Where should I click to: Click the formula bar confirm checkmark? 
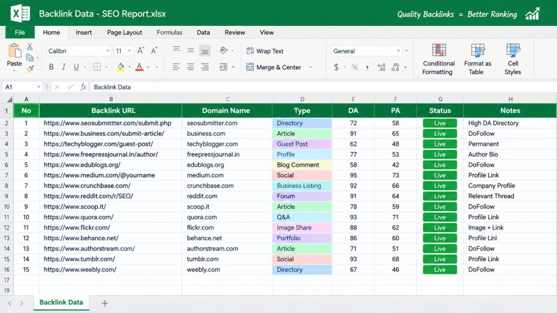coord(71,87)
